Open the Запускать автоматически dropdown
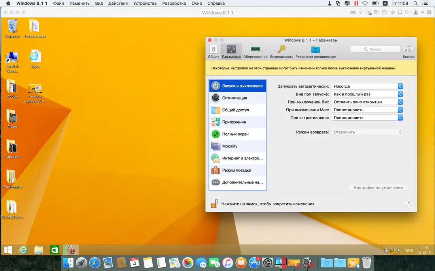This screenshot has width=435, height=271. (x=366, y=86)
